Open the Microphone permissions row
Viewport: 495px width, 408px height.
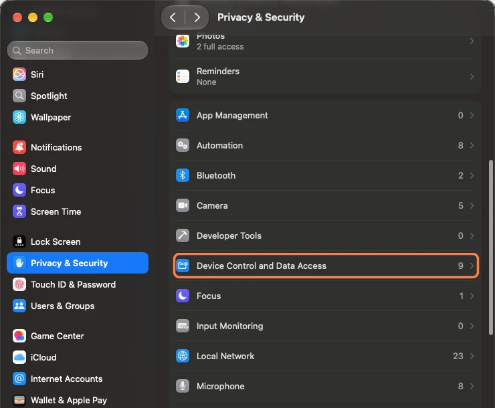[325, 386]
